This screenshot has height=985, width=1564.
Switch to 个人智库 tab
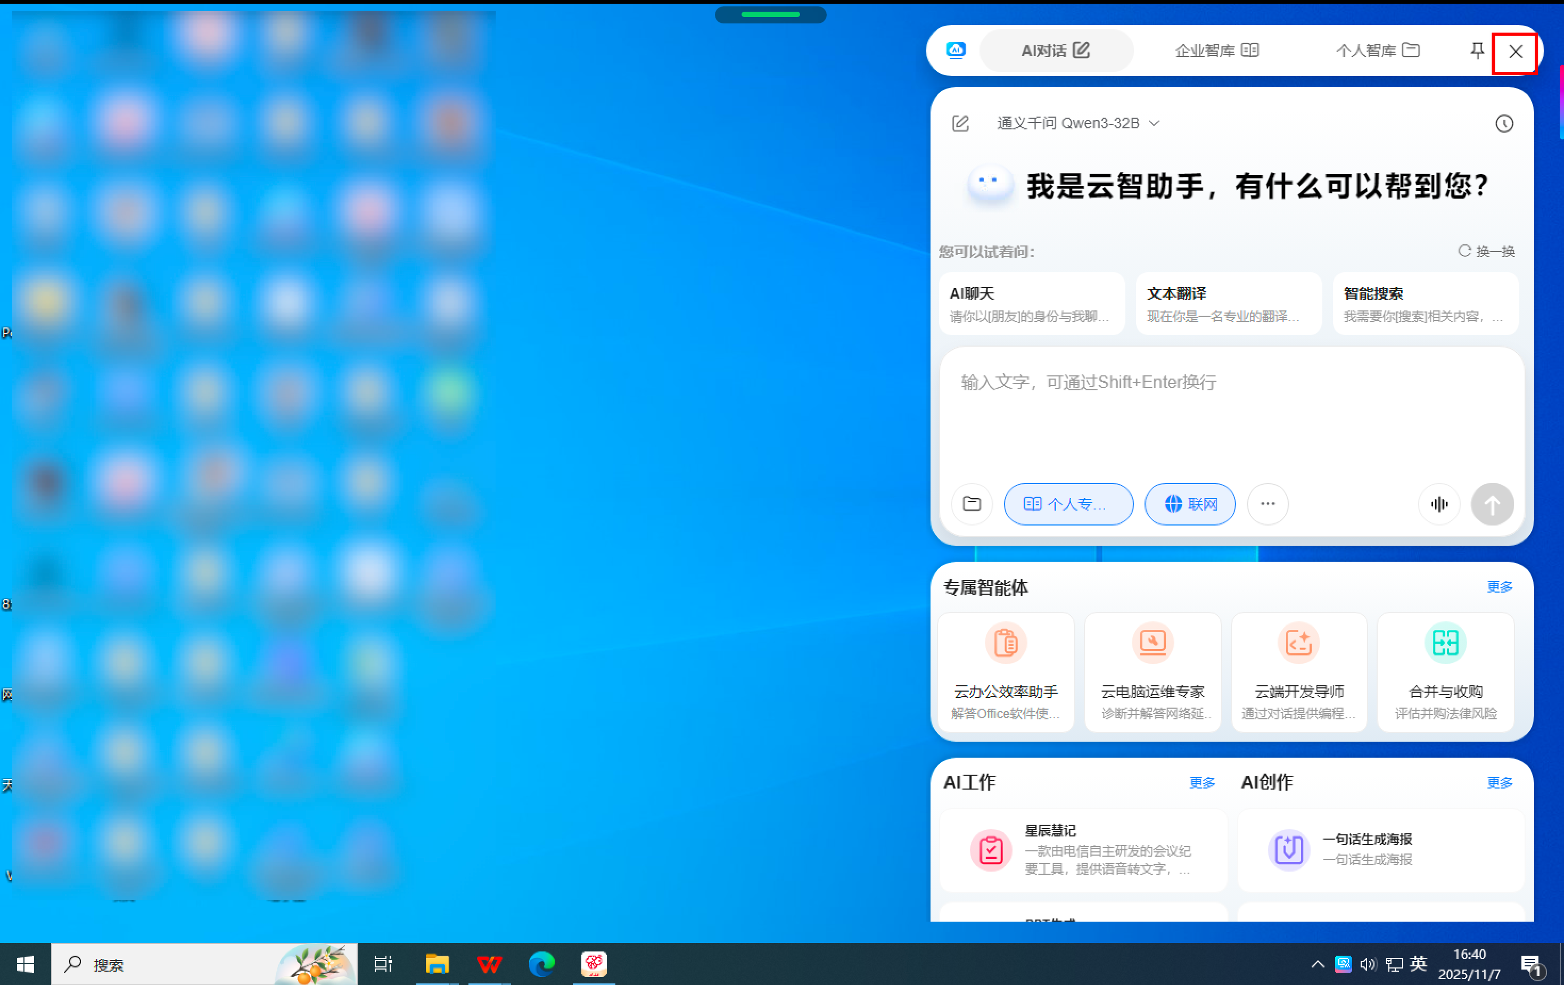click(x=1377, y=51)
